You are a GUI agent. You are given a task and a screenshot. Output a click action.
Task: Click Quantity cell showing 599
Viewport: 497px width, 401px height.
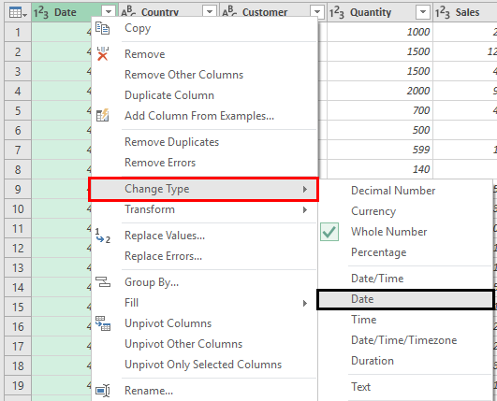[x=380, y=150]
